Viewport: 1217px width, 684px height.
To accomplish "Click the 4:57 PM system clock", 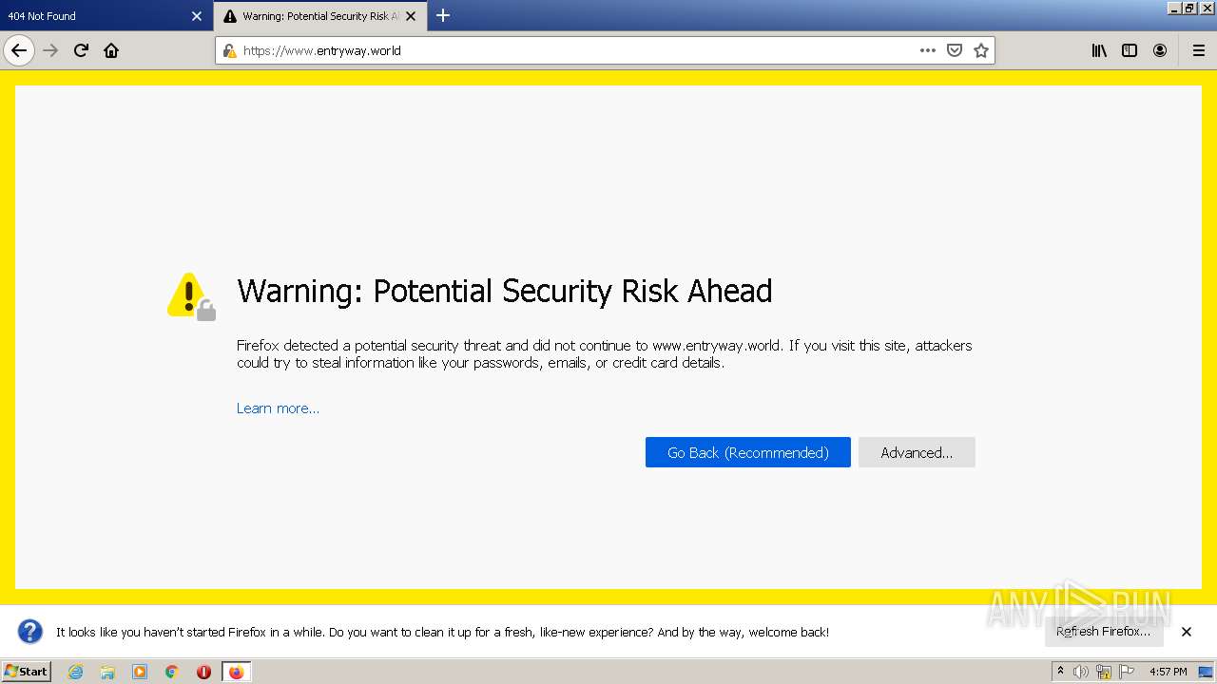I will point(1168,672).
